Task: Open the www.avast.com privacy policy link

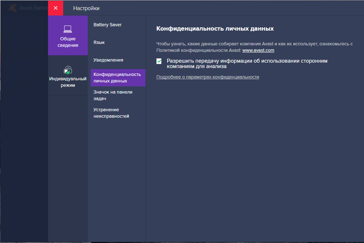Action: tap(258, 50)
